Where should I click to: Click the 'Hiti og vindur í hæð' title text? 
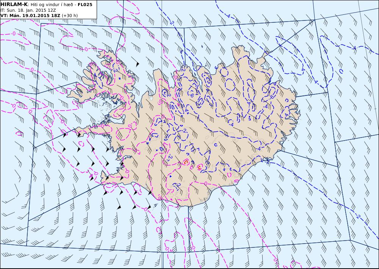[52, 5]
